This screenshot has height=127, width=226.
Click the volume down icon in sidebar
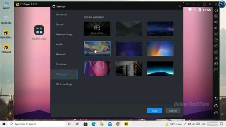click(216, 28)
